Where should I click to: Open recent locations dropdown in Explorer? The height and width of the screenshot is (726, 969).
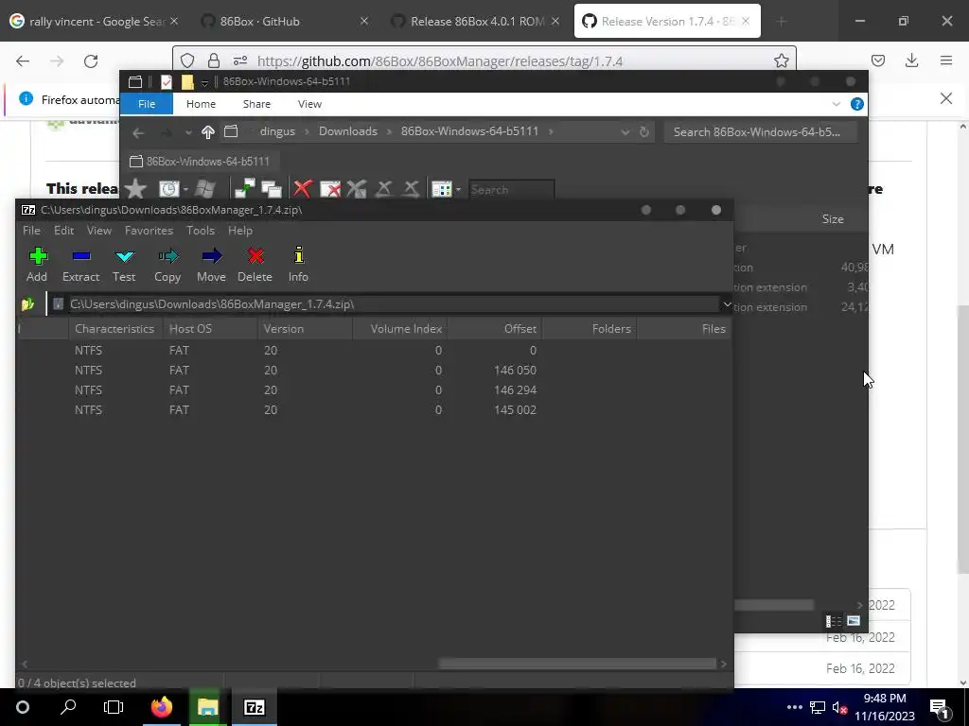(188, 132)
